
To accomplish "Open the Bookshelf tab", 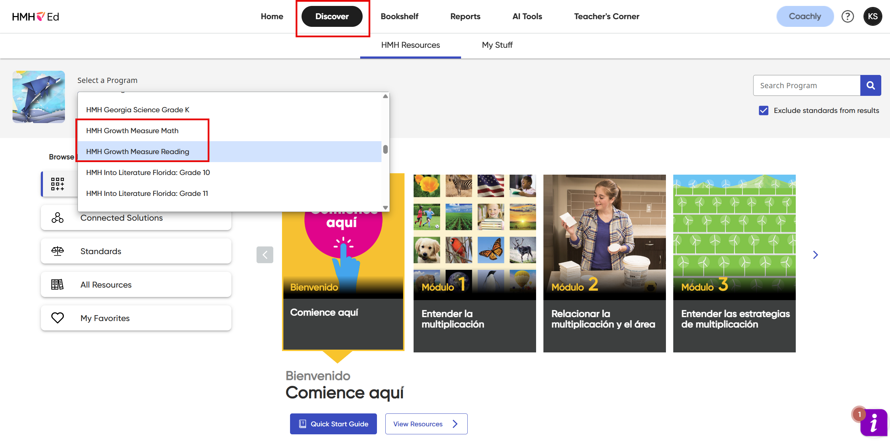I will [399, 16].
